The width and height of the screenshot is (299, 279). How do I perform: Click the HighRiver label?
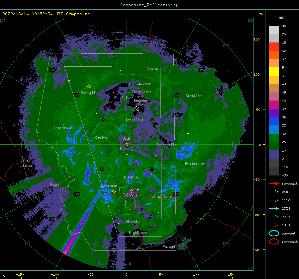tap(138, 233)
